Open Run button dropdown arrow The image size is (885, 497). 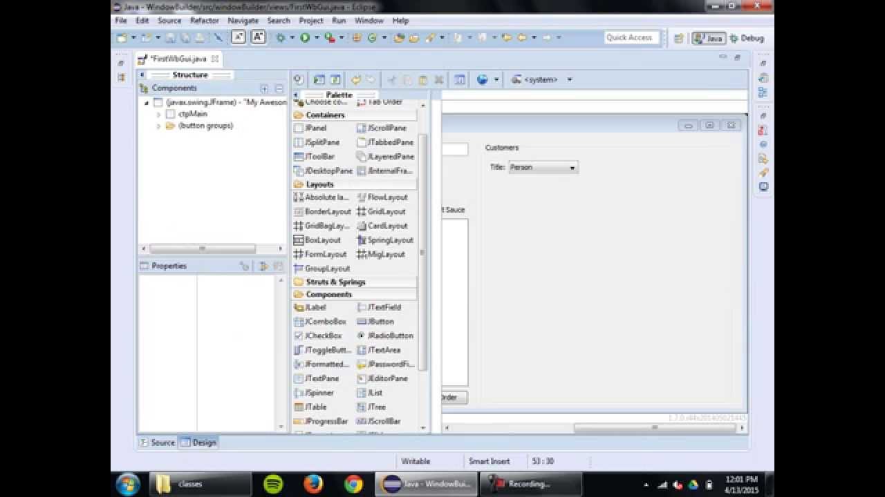317,38
